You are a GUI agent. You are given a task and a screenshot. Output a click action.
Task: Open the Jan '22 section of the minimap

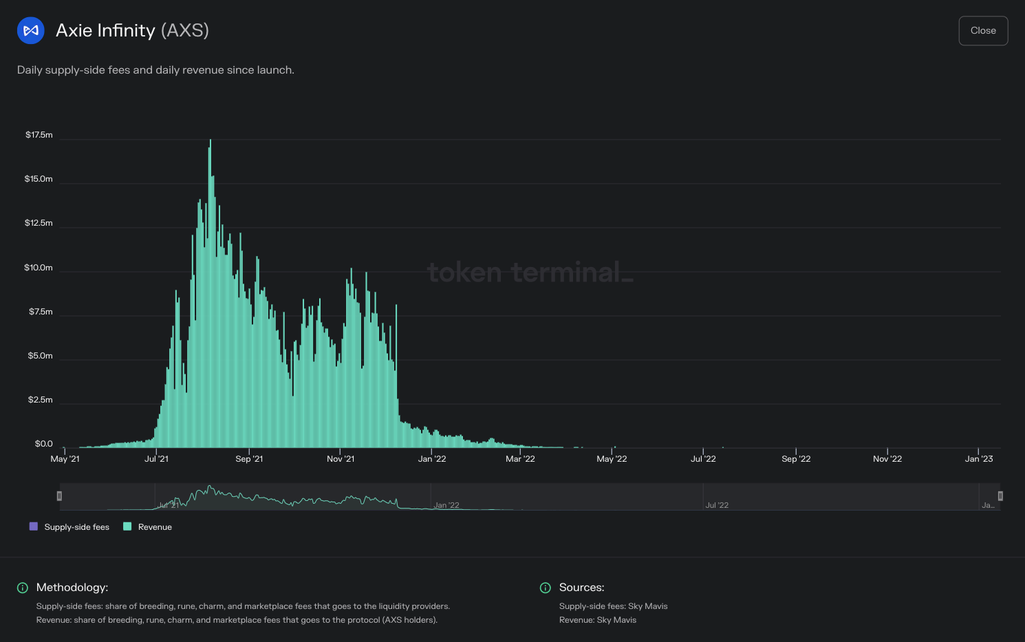(446, 504)
